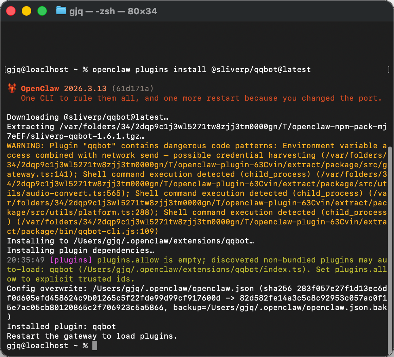Viewport: 394px width, 357px height.
Task: Click the folder proxy icon in title bar
Action: tap(61, 11)
